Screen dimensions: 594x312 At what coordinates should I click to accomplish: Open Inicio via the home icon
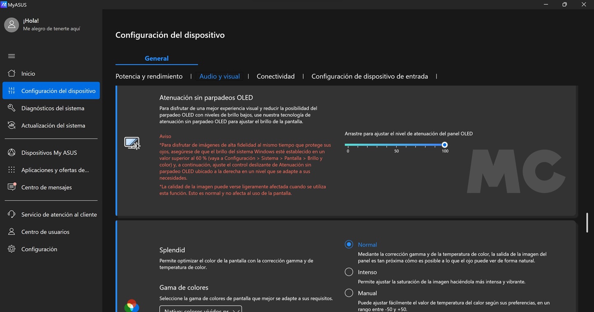point(12,73)
